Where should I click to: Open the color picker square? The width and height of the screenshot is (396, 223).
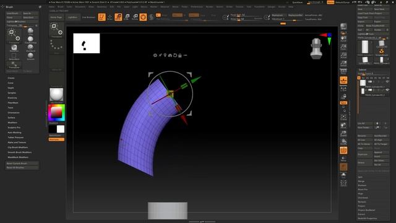56,113
